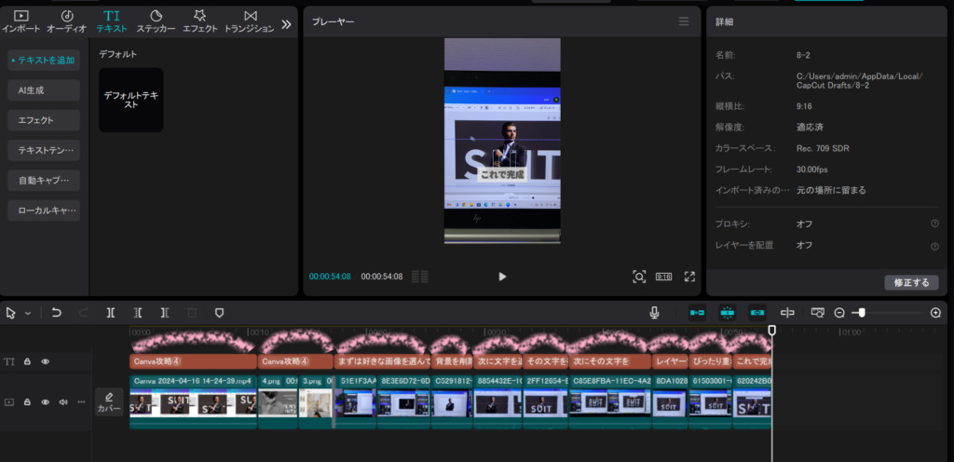
Task: Add a marker with the shield icon
Action: pyautogui.click(x=220, y=313)
